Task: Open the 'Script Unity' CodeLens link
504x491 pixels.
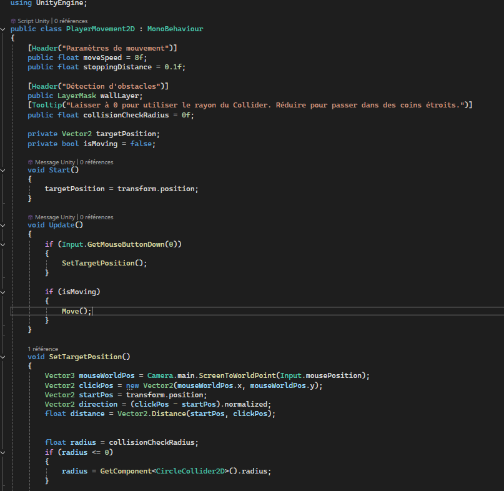Action: [x=34, y=21]
